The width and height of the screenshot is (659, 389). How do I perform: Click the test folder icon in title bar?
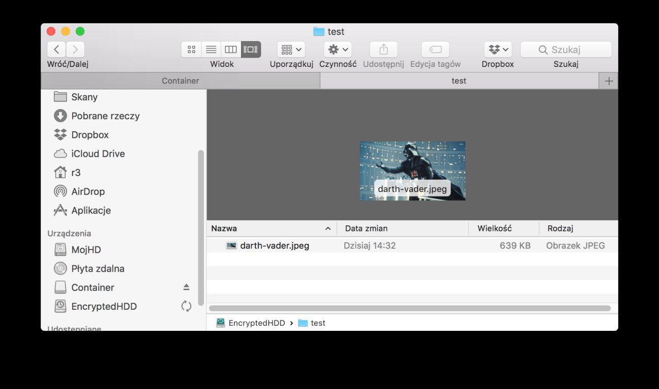(319, 31)
